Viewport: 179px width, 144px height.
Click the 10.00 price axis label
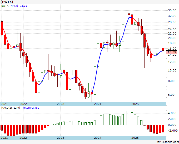click(x=172, y=71)
